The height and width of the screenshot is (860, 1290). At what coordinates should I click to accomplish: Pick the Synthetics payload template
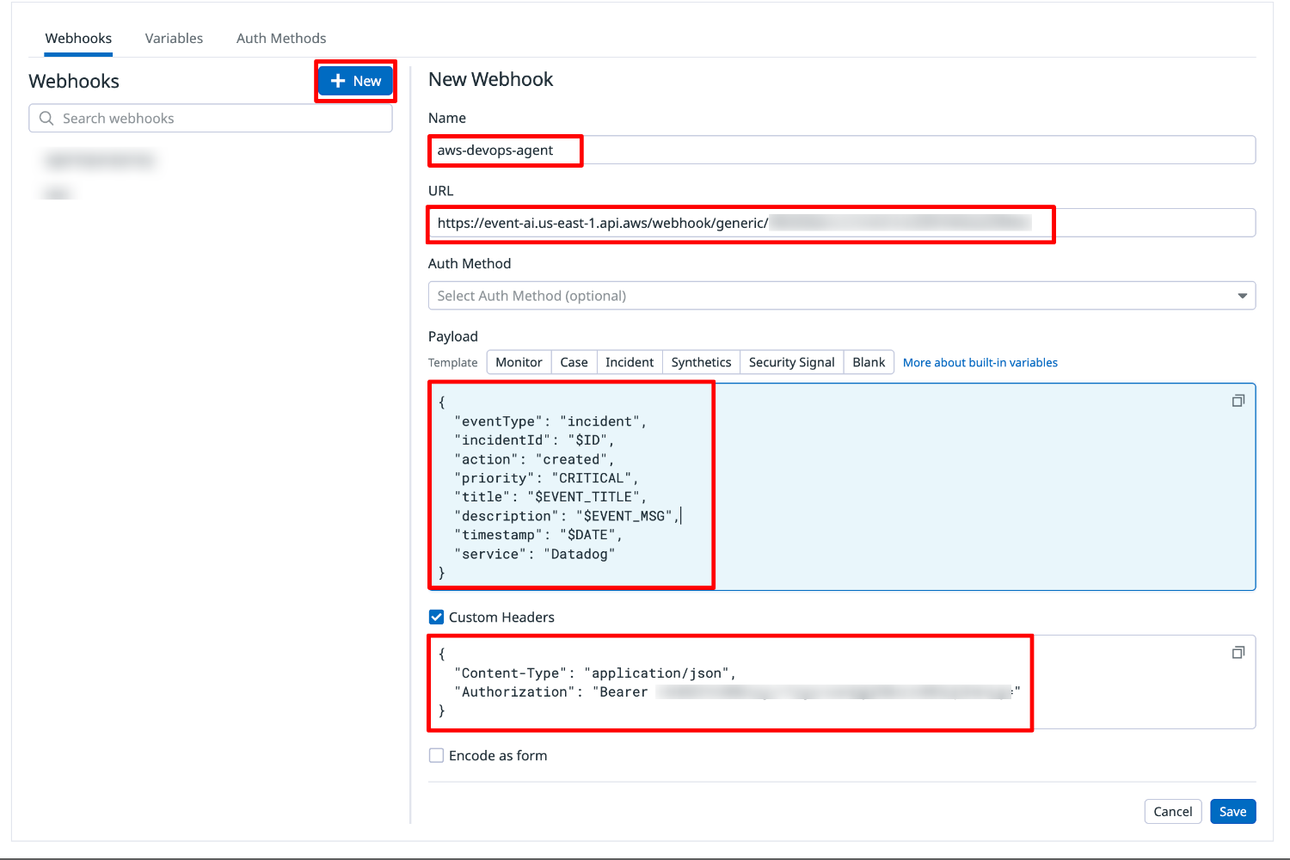pyautogui.click(x=701, y=363)
